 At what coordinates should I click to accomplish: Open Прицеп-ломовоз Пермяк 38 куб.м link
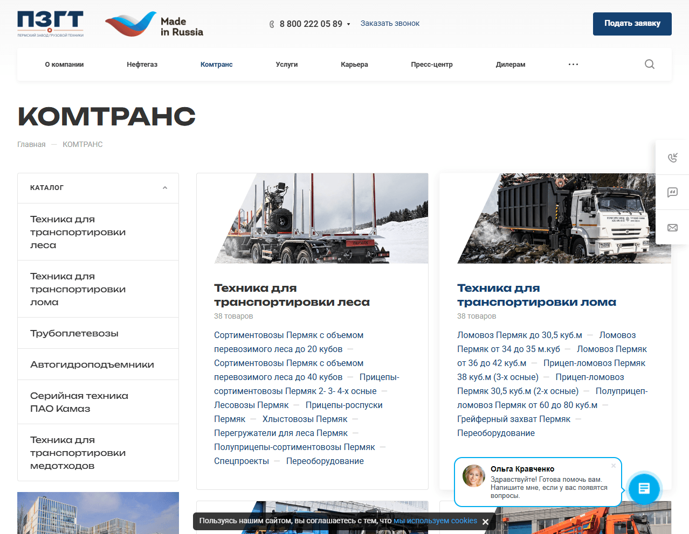[x=551, y=370]
